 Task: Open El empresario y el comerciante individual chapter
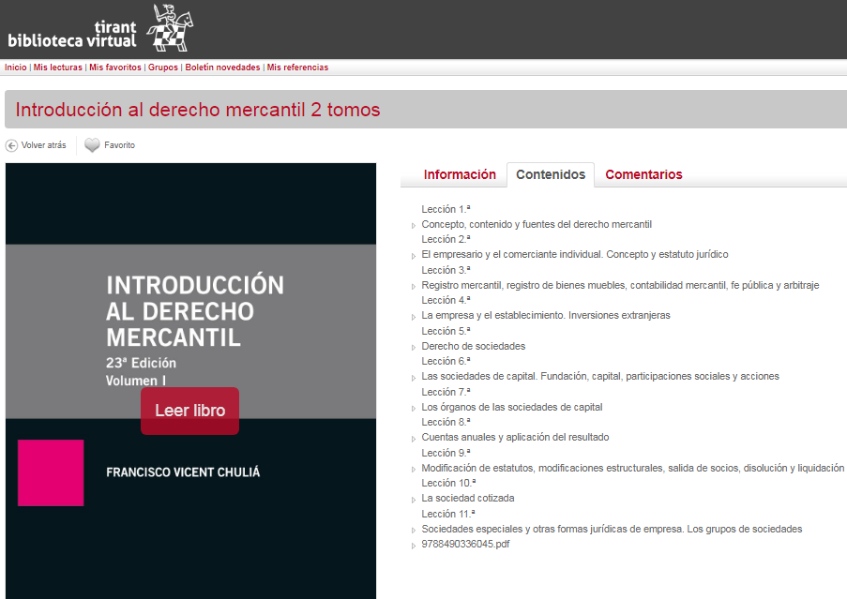click(575, 255)
